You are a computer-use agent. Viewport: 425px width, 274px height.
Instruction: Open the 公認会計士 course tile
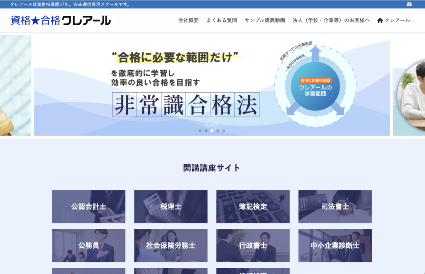(x=88, y=207)
